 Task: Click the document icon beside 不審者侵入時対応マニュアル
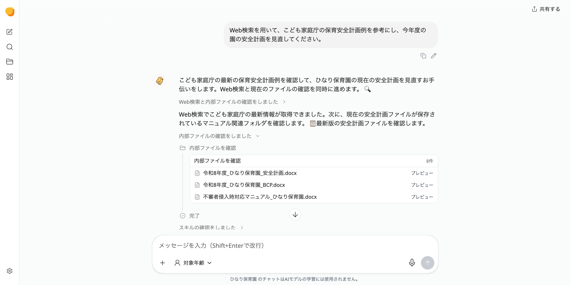(x=197, y=197)
